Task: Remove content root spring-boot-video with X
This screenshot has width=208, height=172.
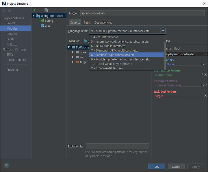Action: (205, 54)
